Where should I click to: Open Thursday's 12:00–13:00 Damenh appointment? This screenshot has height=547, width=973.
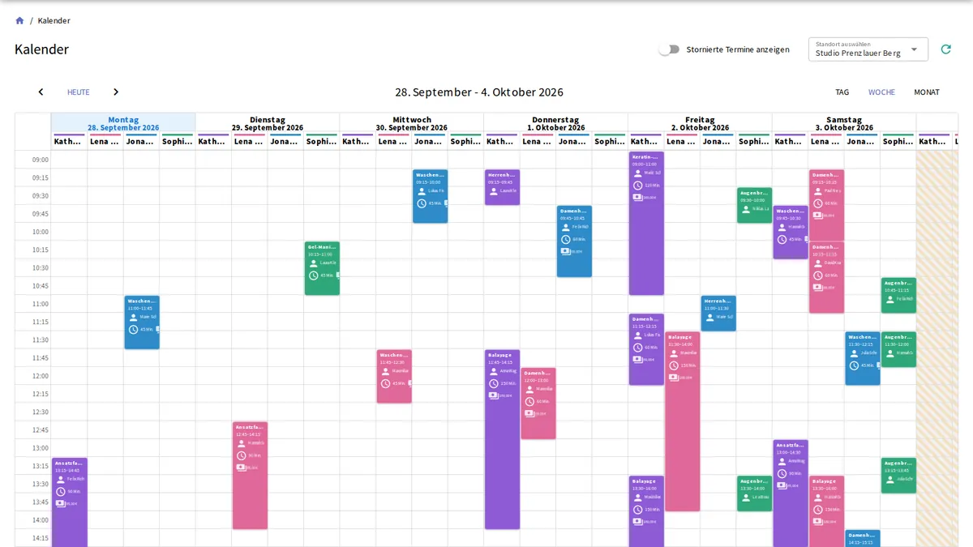point(538,404)
